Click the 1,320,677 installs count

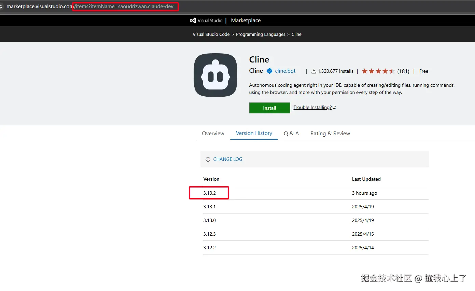click(336, 71)
